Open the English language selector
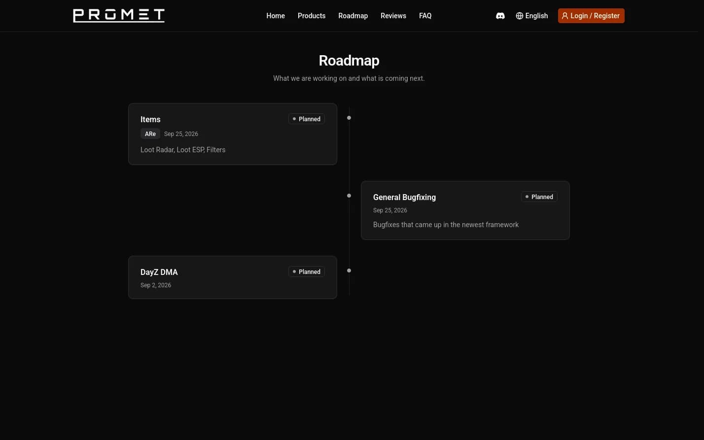 click(532, 16)
